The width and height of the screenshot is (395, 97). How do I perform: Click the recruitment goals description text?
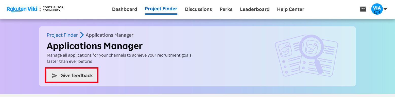119,58
